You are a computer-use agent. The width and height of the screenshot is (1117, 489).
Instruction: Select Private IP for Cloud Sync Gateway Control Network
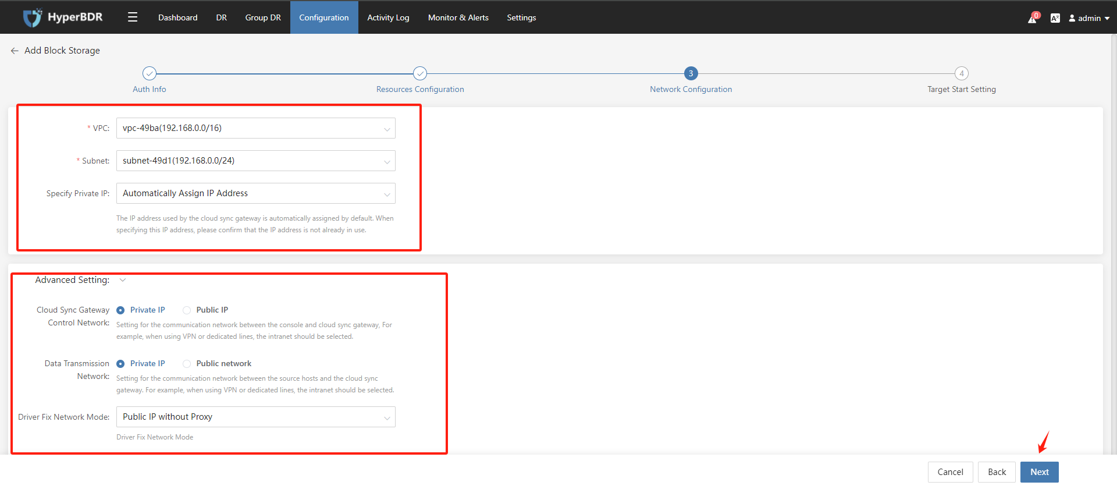coord(120,310)
